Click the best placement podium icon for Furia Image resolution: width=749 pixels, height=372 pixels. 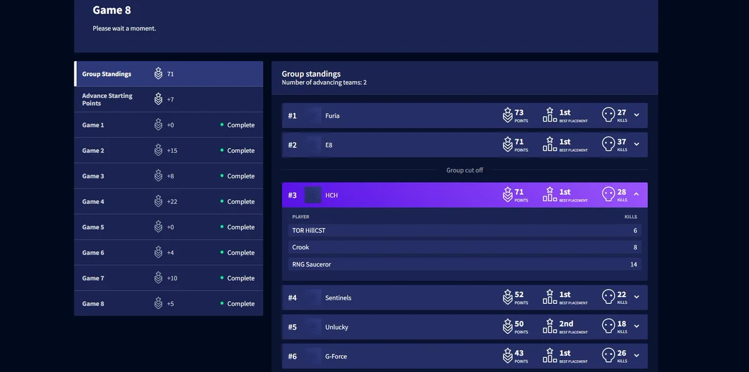pos(550,115)
